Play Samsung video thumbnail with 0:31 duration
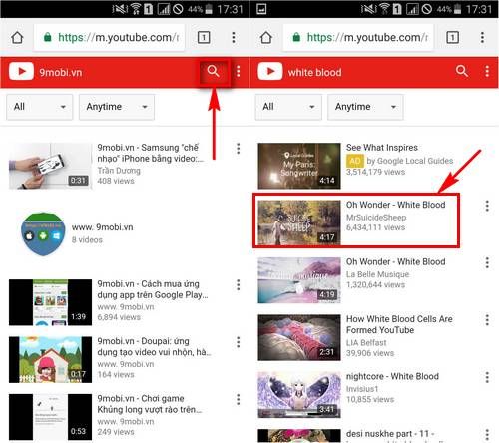 [50, 166]
